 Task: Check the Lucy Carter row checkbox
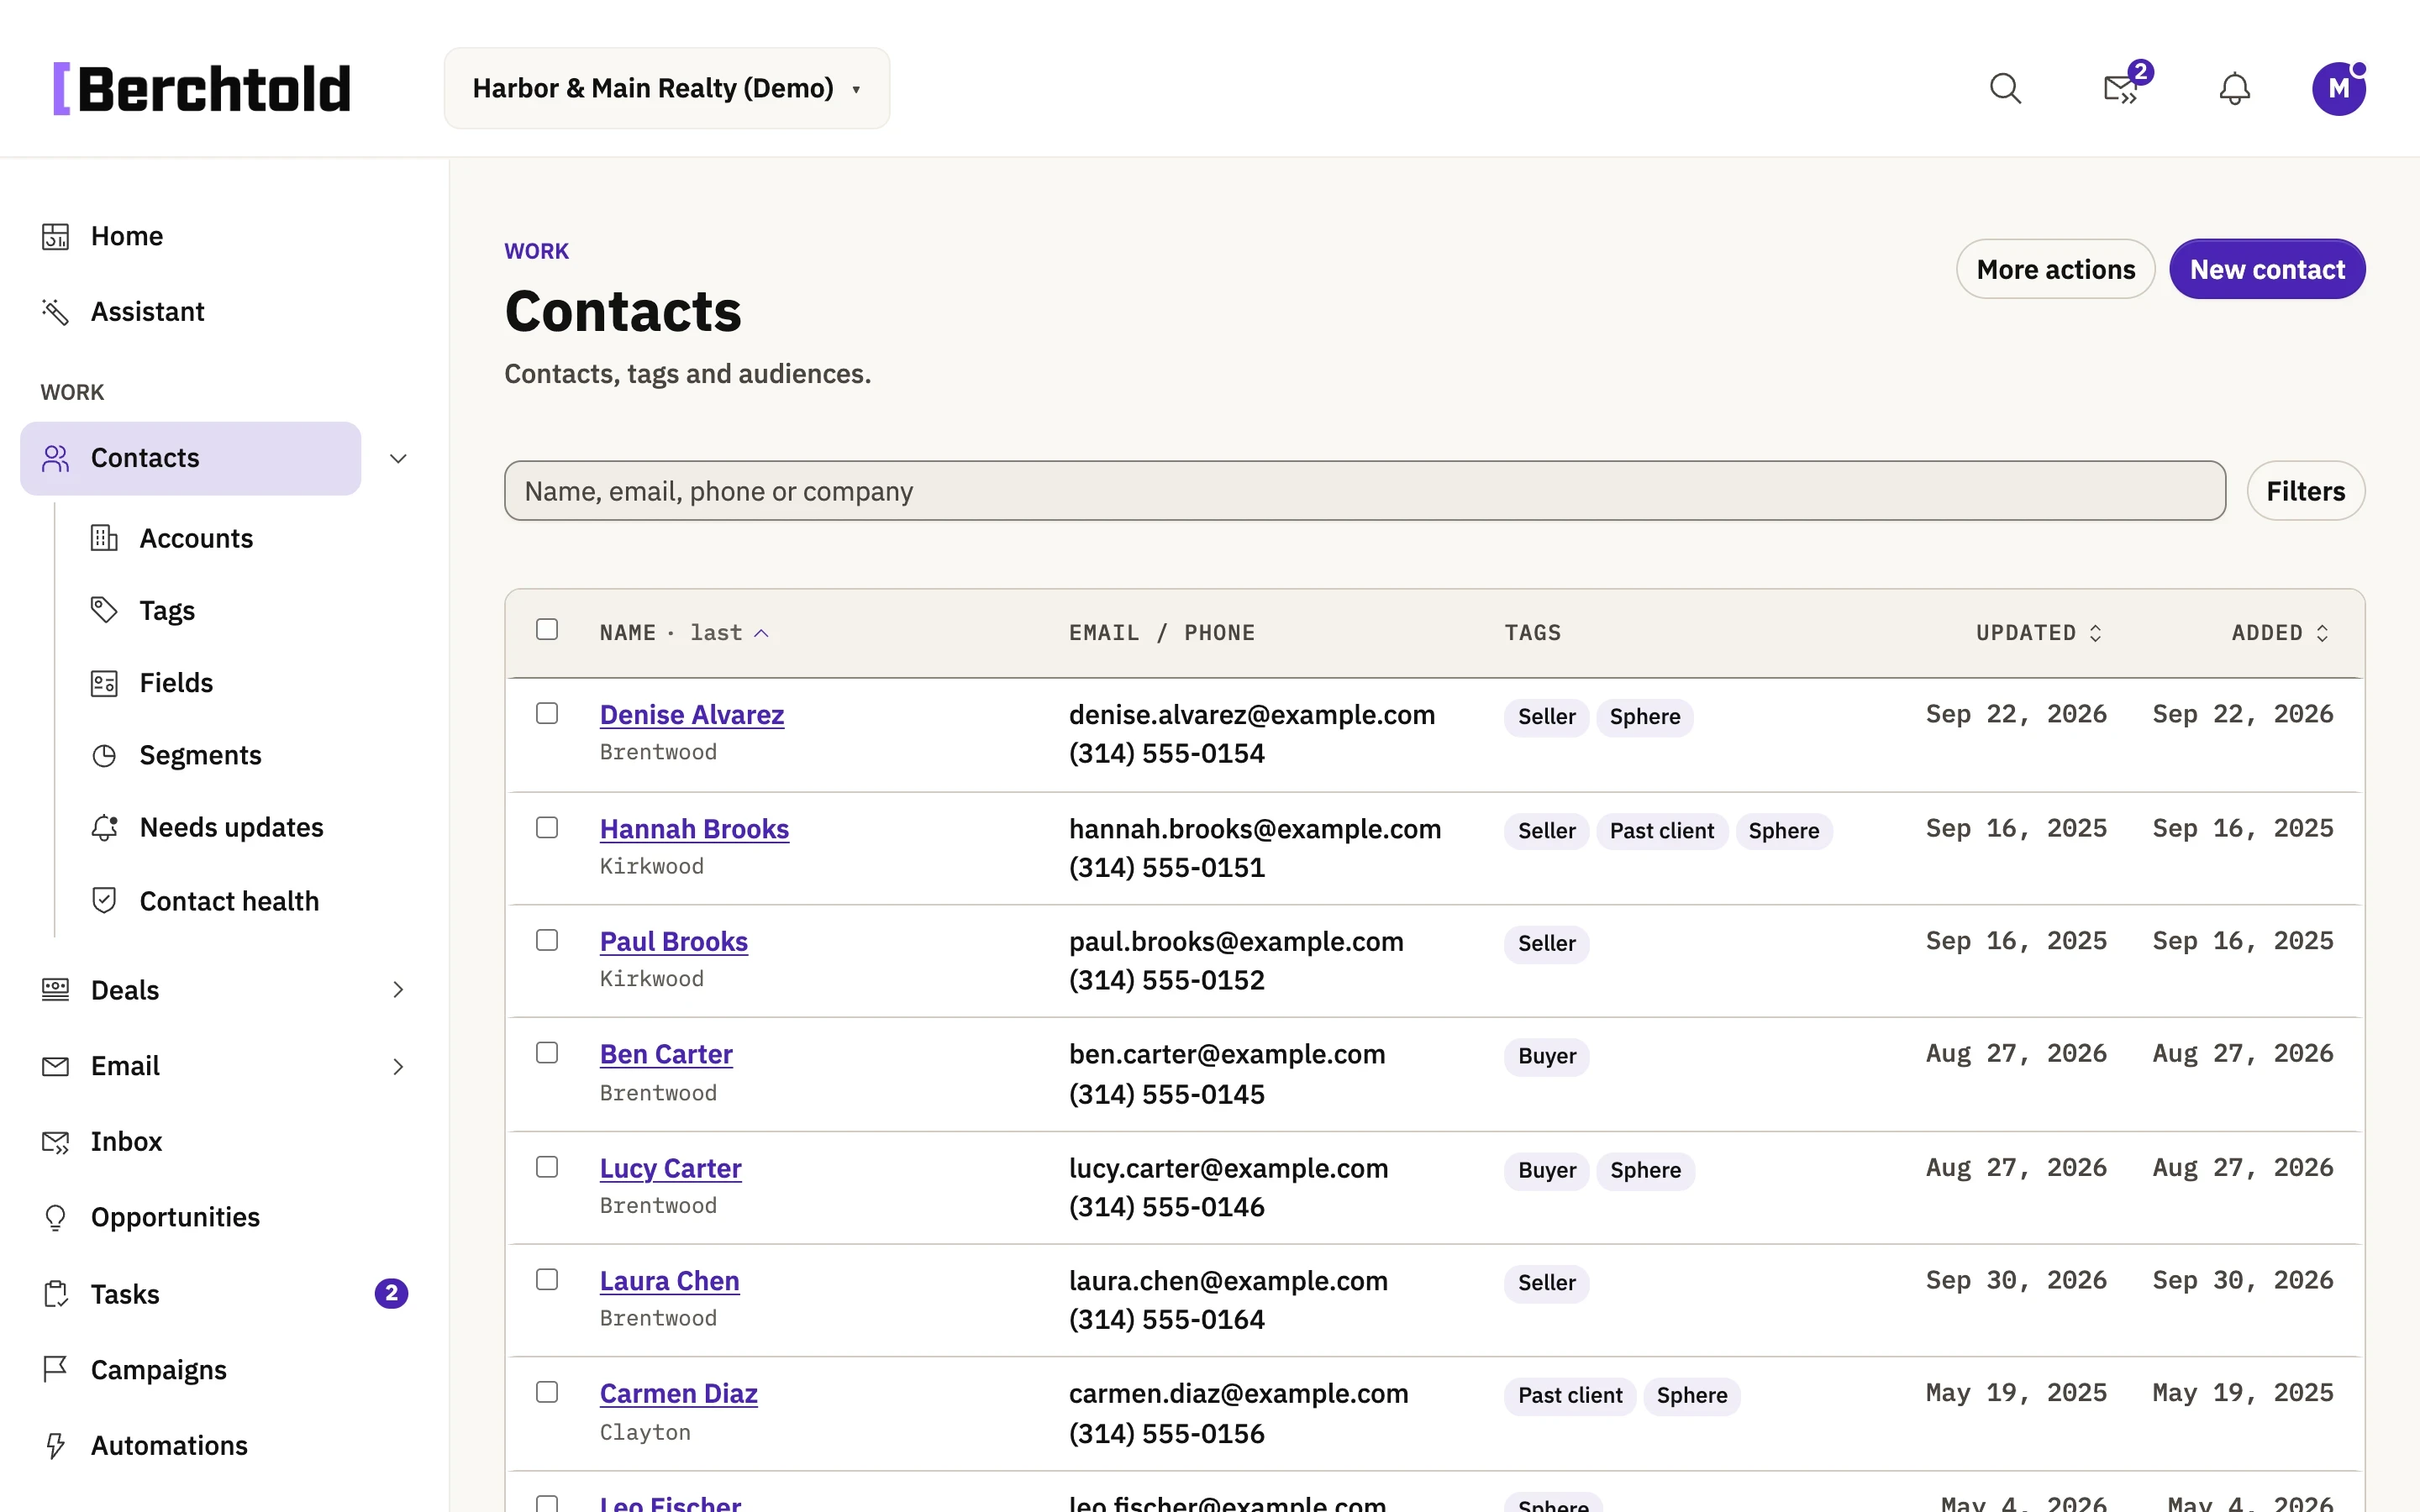click(547, 1167)
